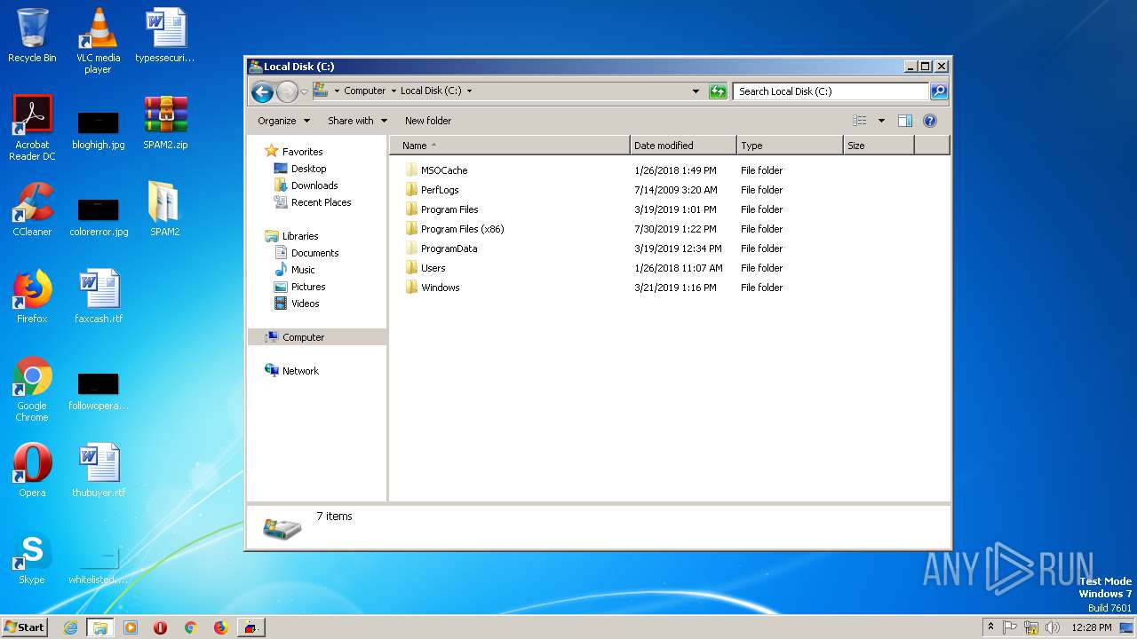Click the taskbar clock showing 12:28 PM
1137x639 pixels.
coord(1092,627)
